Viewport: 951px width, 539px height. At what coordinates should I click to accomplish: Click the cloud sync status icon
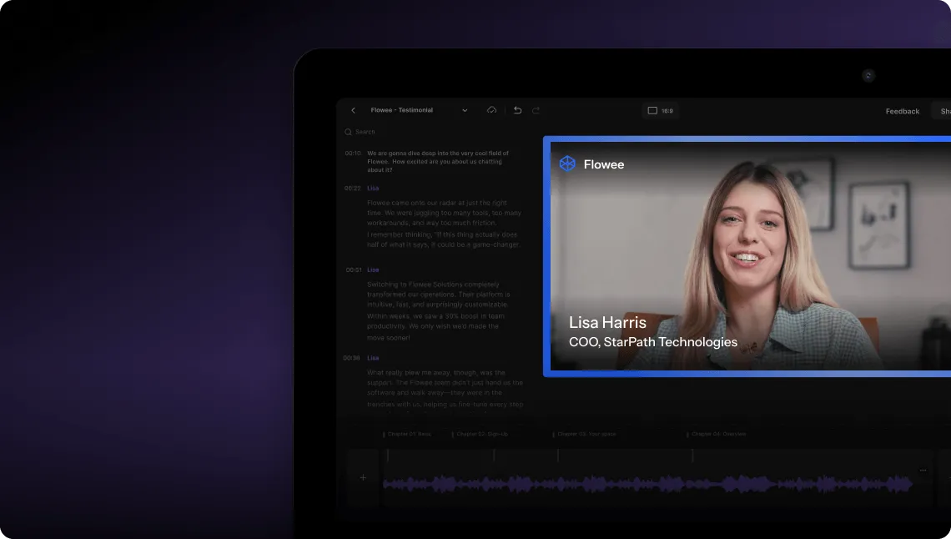coord(491,110)
